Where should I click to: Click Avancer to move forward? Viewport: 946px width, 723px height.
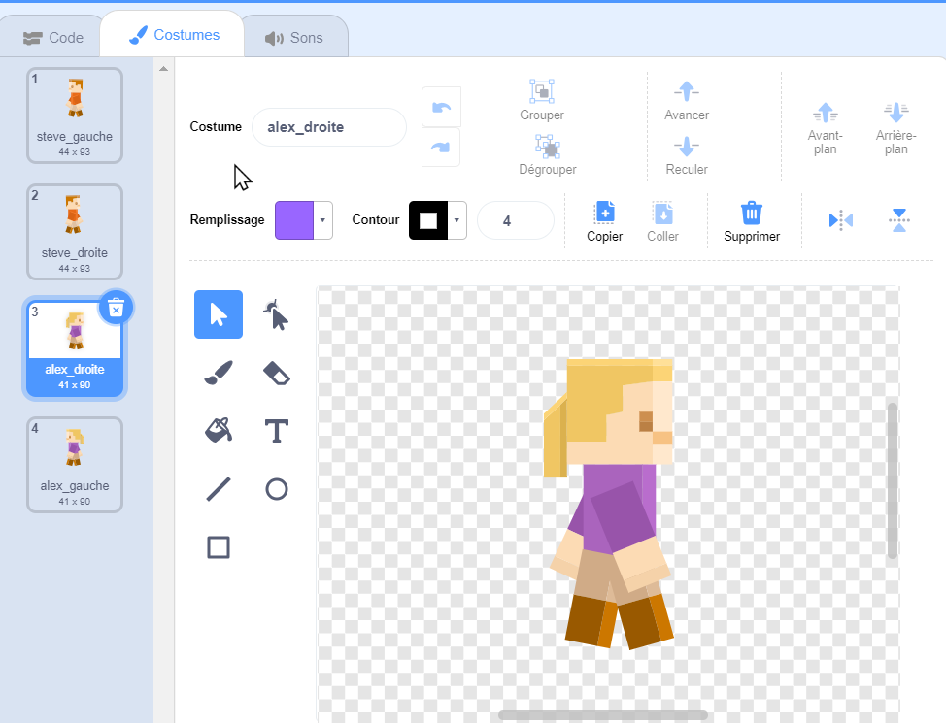click(687, 100)
